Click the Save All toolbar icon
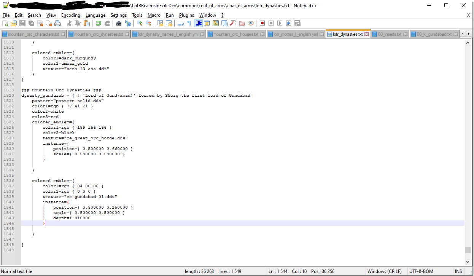Viewport: 474px width, 276px height. coord(31,23)
